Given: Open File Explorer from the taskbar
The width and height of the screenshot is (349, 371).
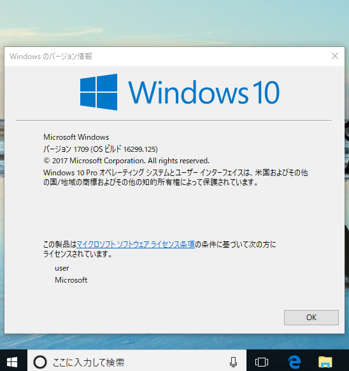Looking at the screenshot, I should click(x=325, y=362).
